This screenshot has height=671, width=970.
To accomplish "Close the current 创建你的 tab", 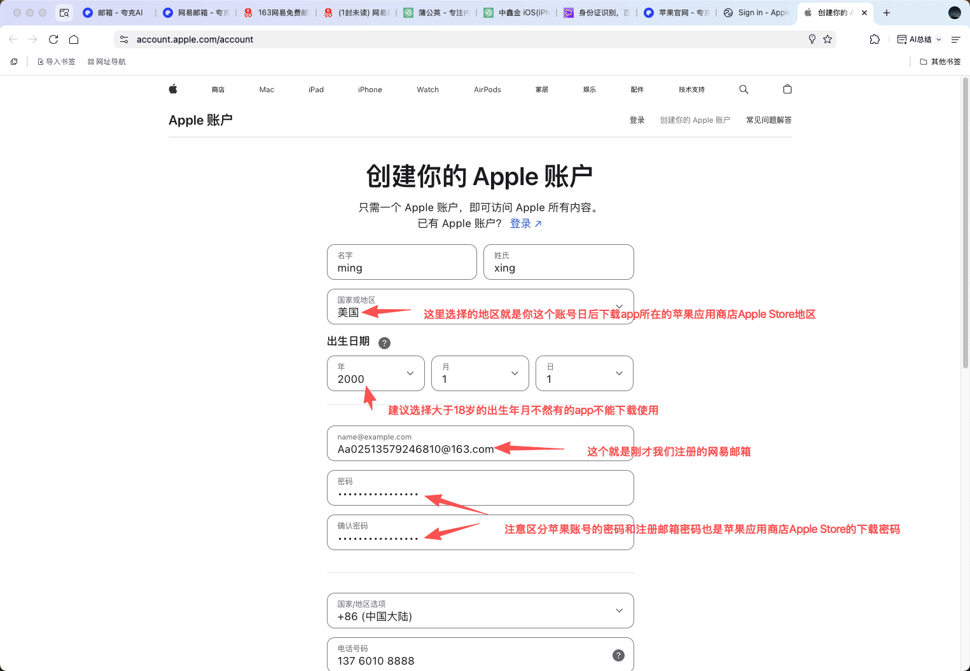I will pos(864,13).
